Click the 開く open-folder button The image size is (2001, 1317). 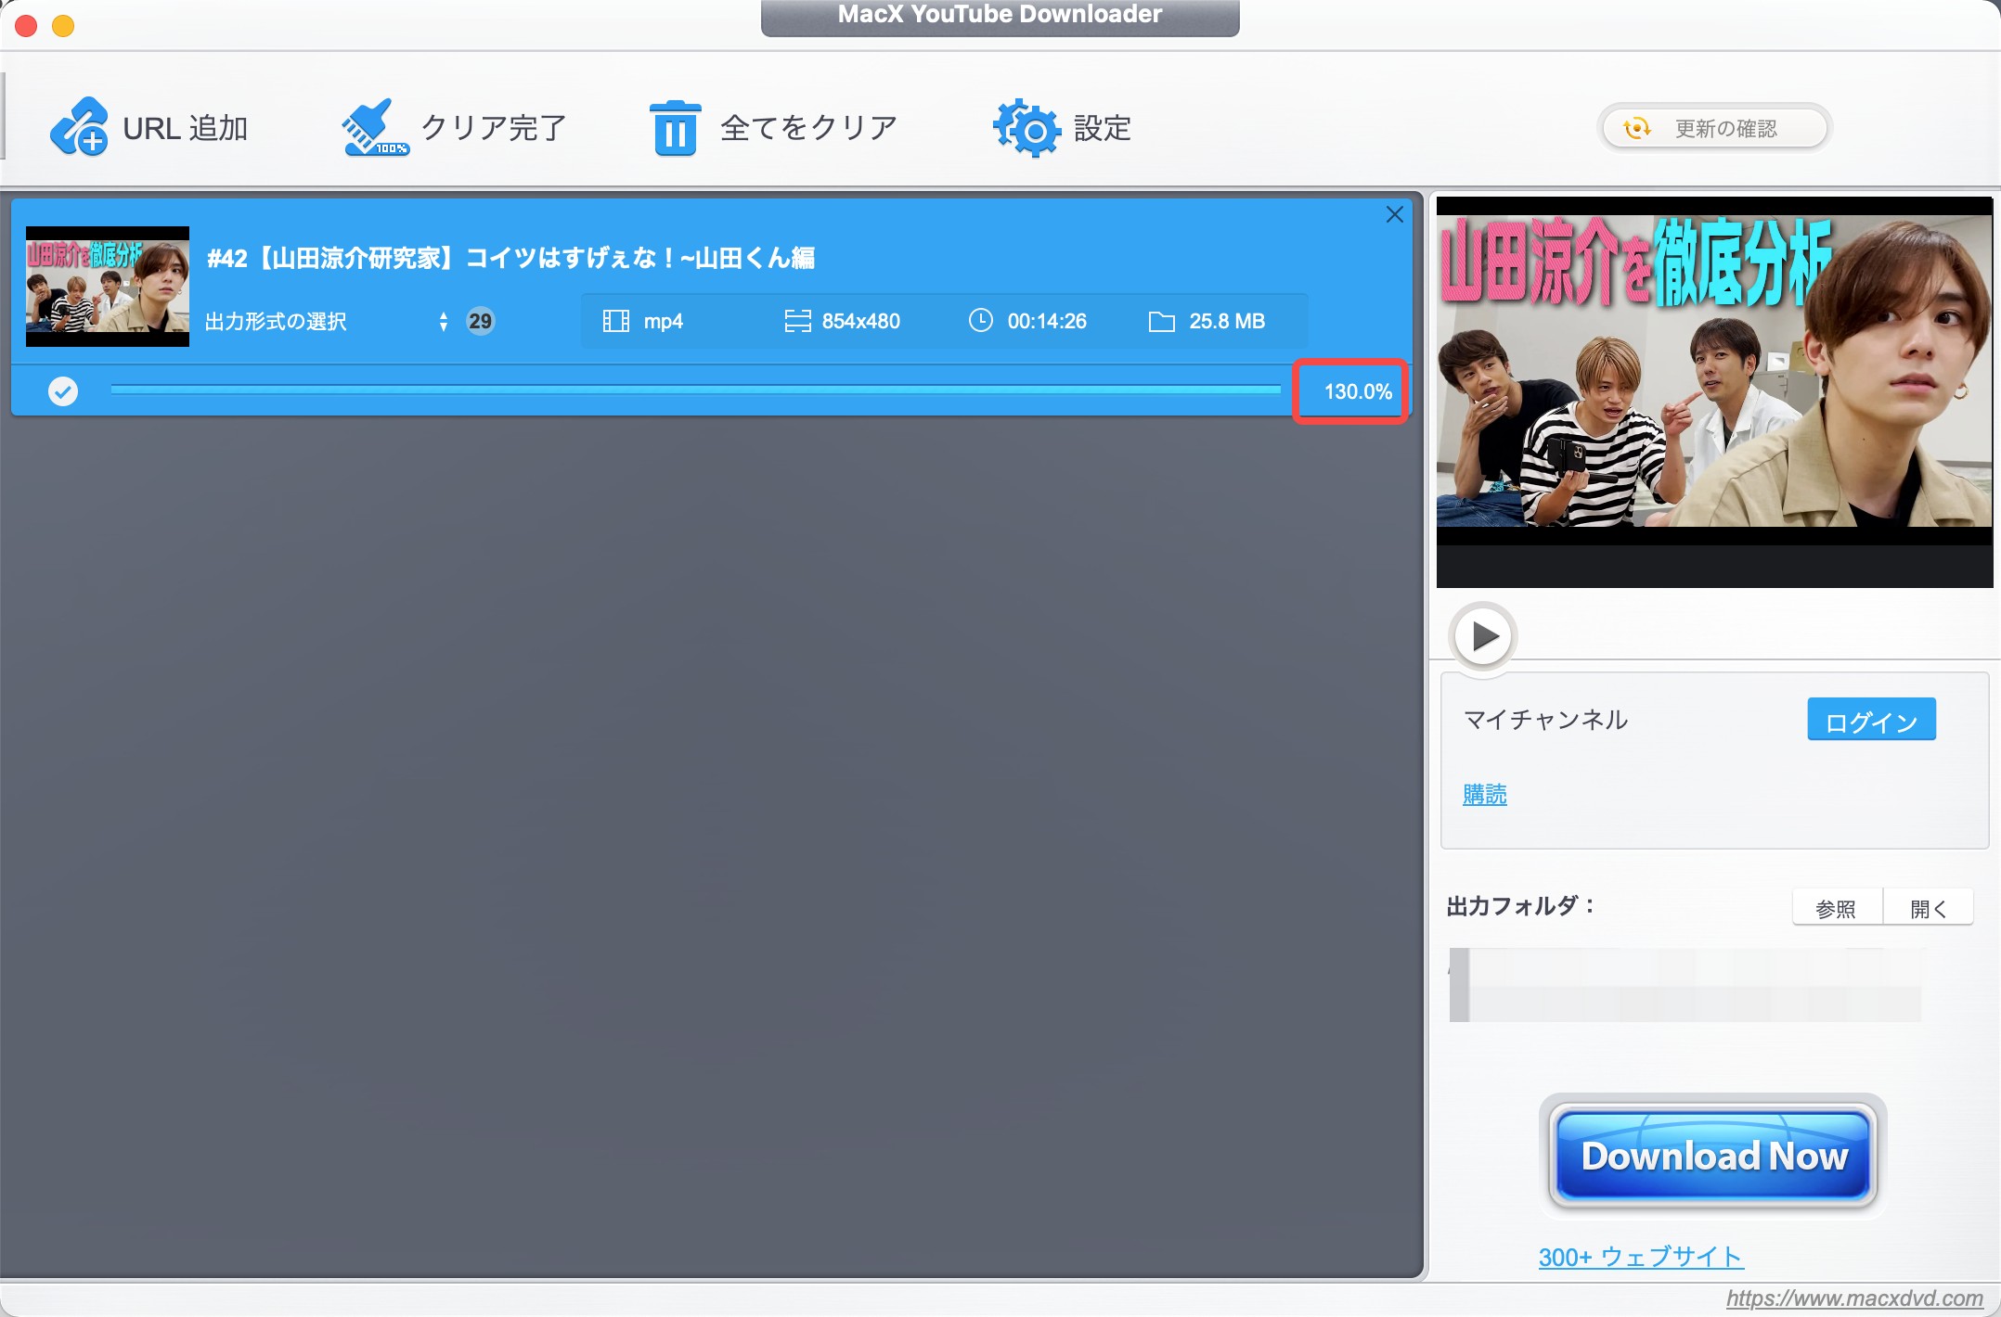1928,908
